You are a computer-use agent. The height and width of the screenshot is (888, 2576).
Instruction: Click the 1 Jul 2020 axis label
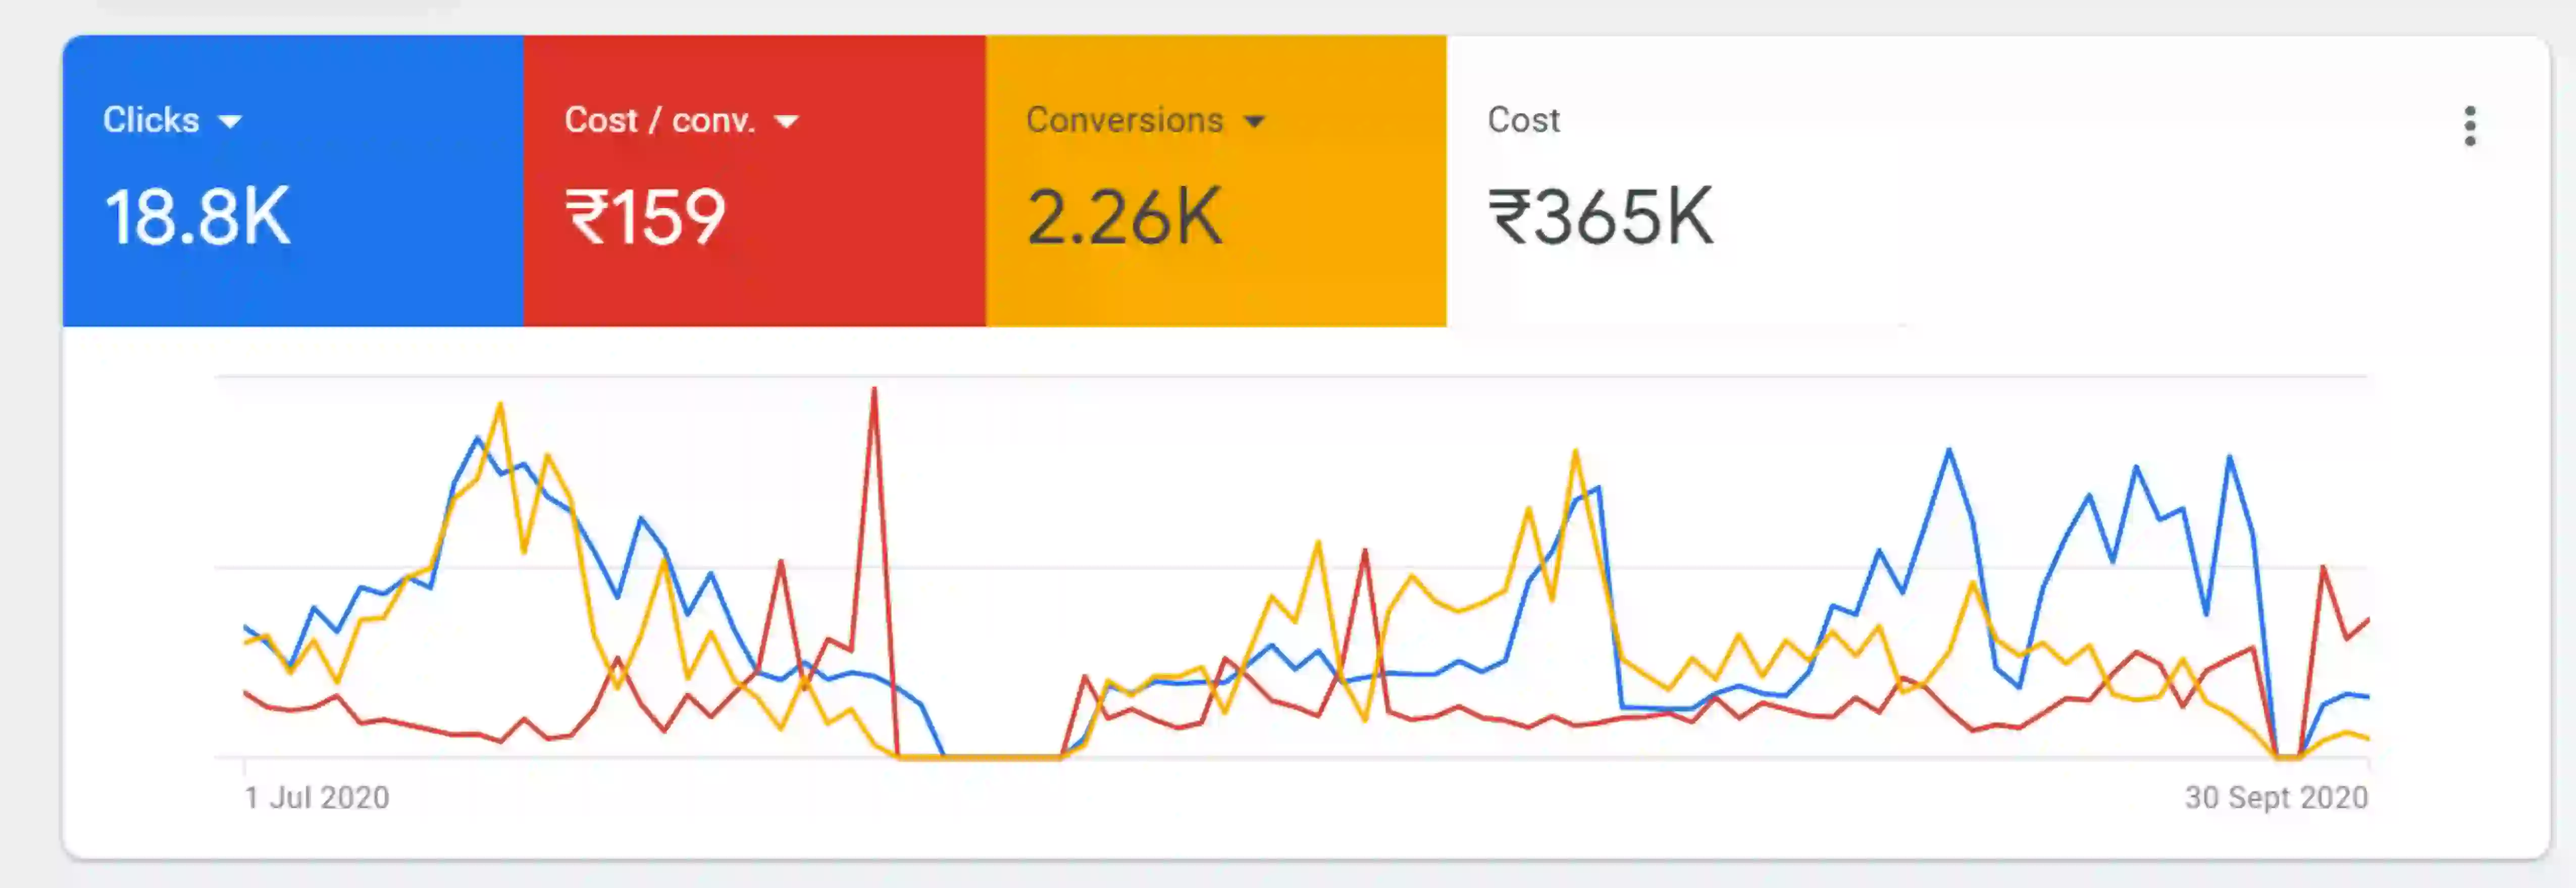click(x=317, y=797)
